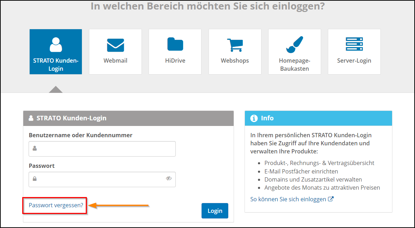
Task: Select the STRATO Kunden-Login tile
Action: 56,52
